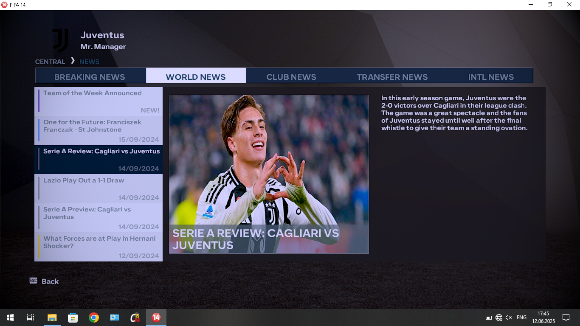Select the World News tab

coord(196,76)
